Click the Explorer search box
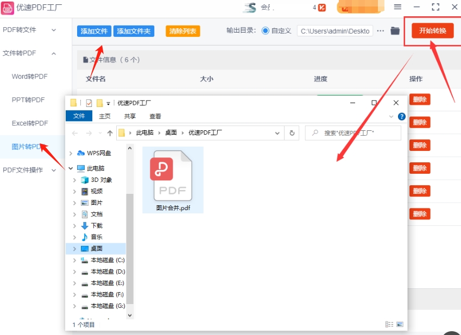 [353, 133]
